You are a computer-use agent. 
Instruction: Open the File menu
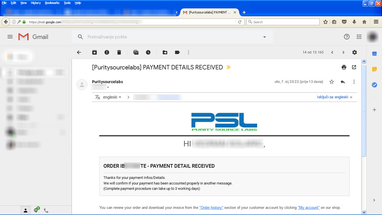4,3
